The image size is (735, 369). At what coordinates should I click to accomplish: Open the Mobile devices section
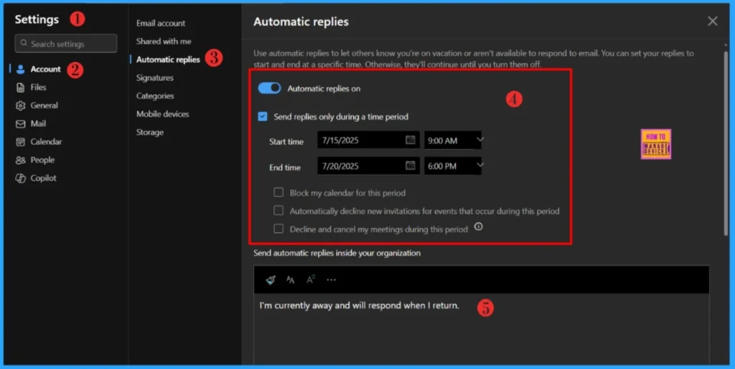click(x=163, y=114)
